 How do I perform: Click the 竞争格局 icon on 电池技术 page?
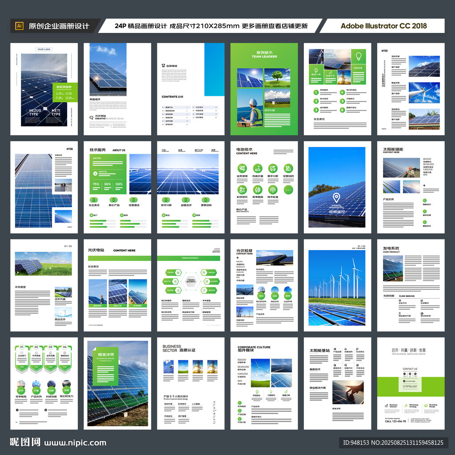[x=258, y=190]
